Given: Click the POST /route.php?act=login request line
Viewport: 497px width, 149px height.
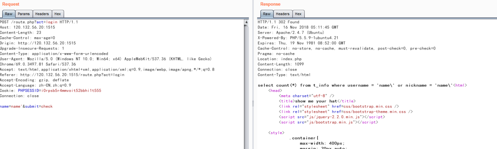Looking at the screenshot, I should coord(39,22).
